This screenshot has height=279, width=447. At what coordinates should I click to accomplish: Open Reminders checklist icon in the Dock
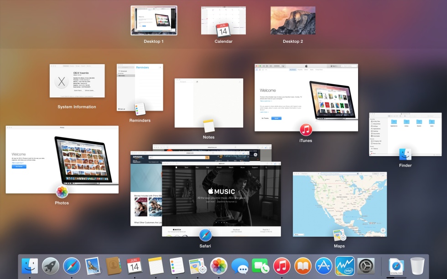[x=177, y=266]
